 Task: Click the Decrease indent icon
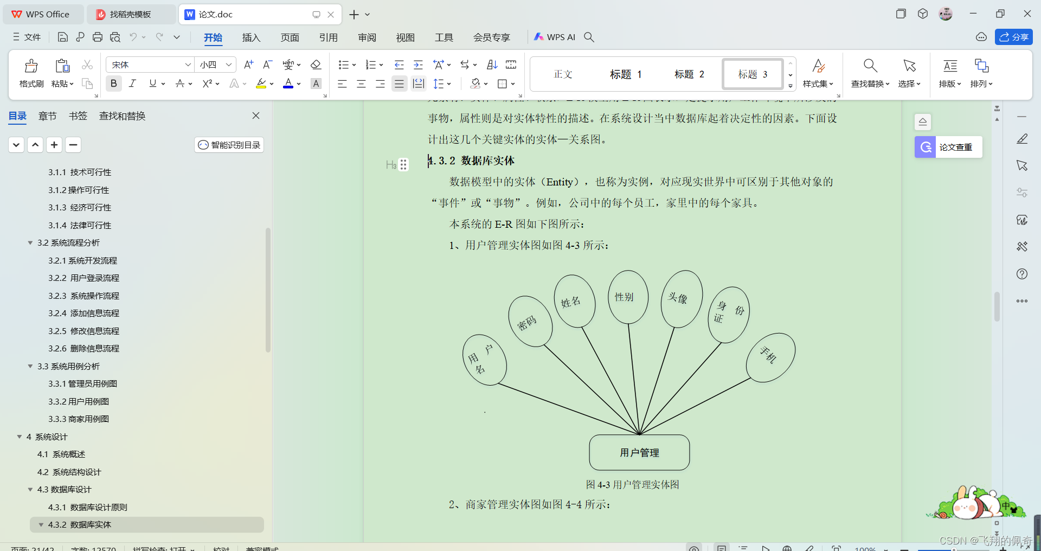(x=399, y=65)
